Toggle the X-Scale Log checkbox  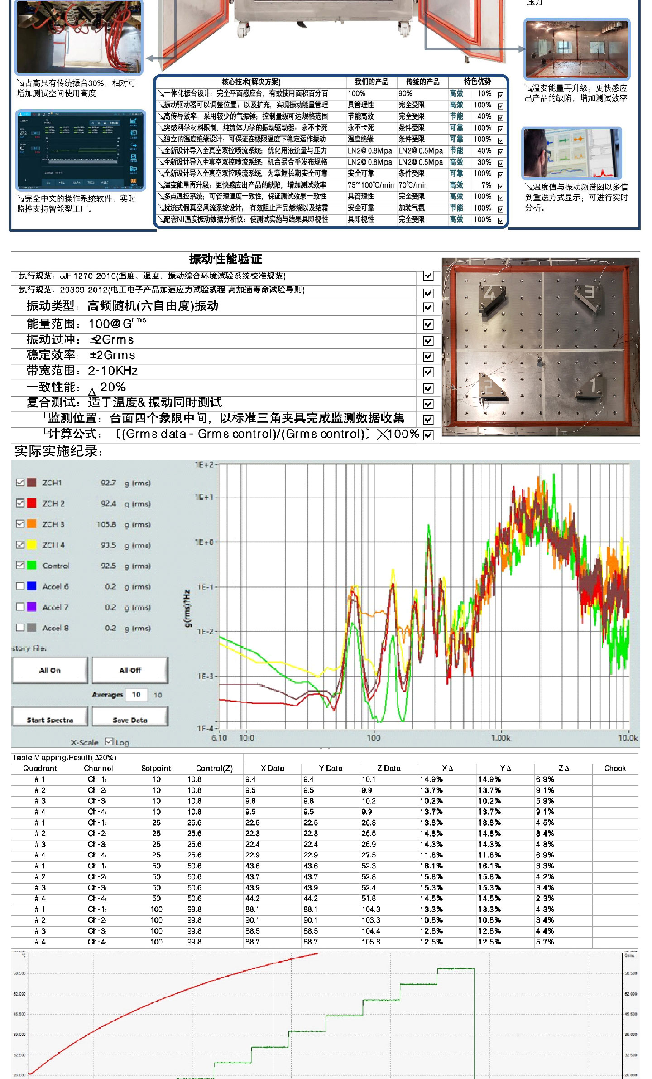(109, 741)
